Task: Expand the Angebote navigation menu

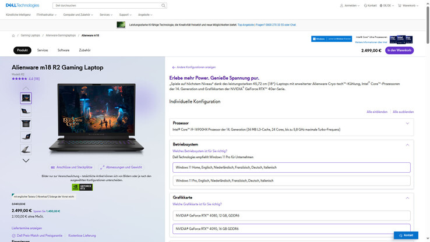Action: (145, 15)
